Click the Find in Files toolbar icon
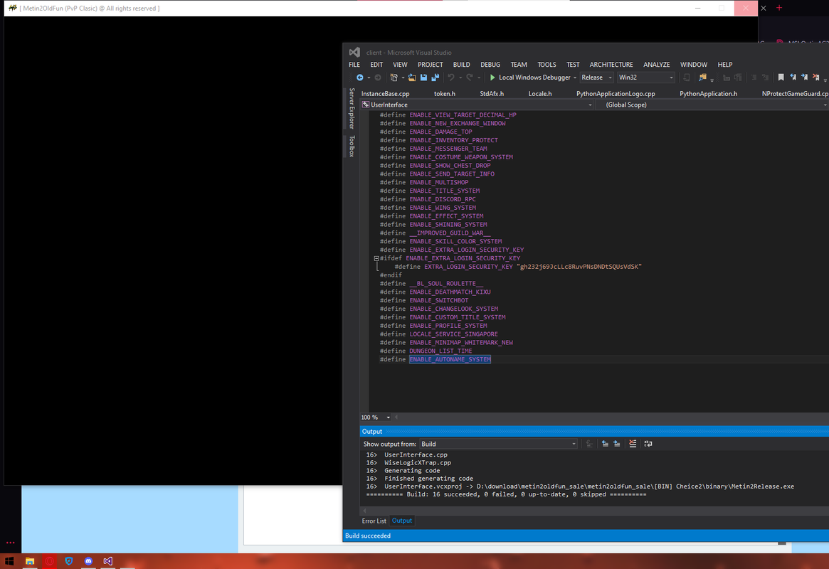 pyautogui.click(x=702, y=78)
